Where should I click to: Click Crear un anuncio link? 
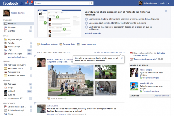(x=161, y=96)
